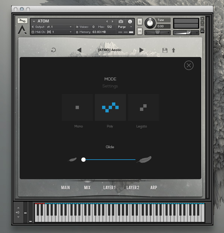Load next preset with right triangle
The image size is (224, 233).
(x=141, y=50)
